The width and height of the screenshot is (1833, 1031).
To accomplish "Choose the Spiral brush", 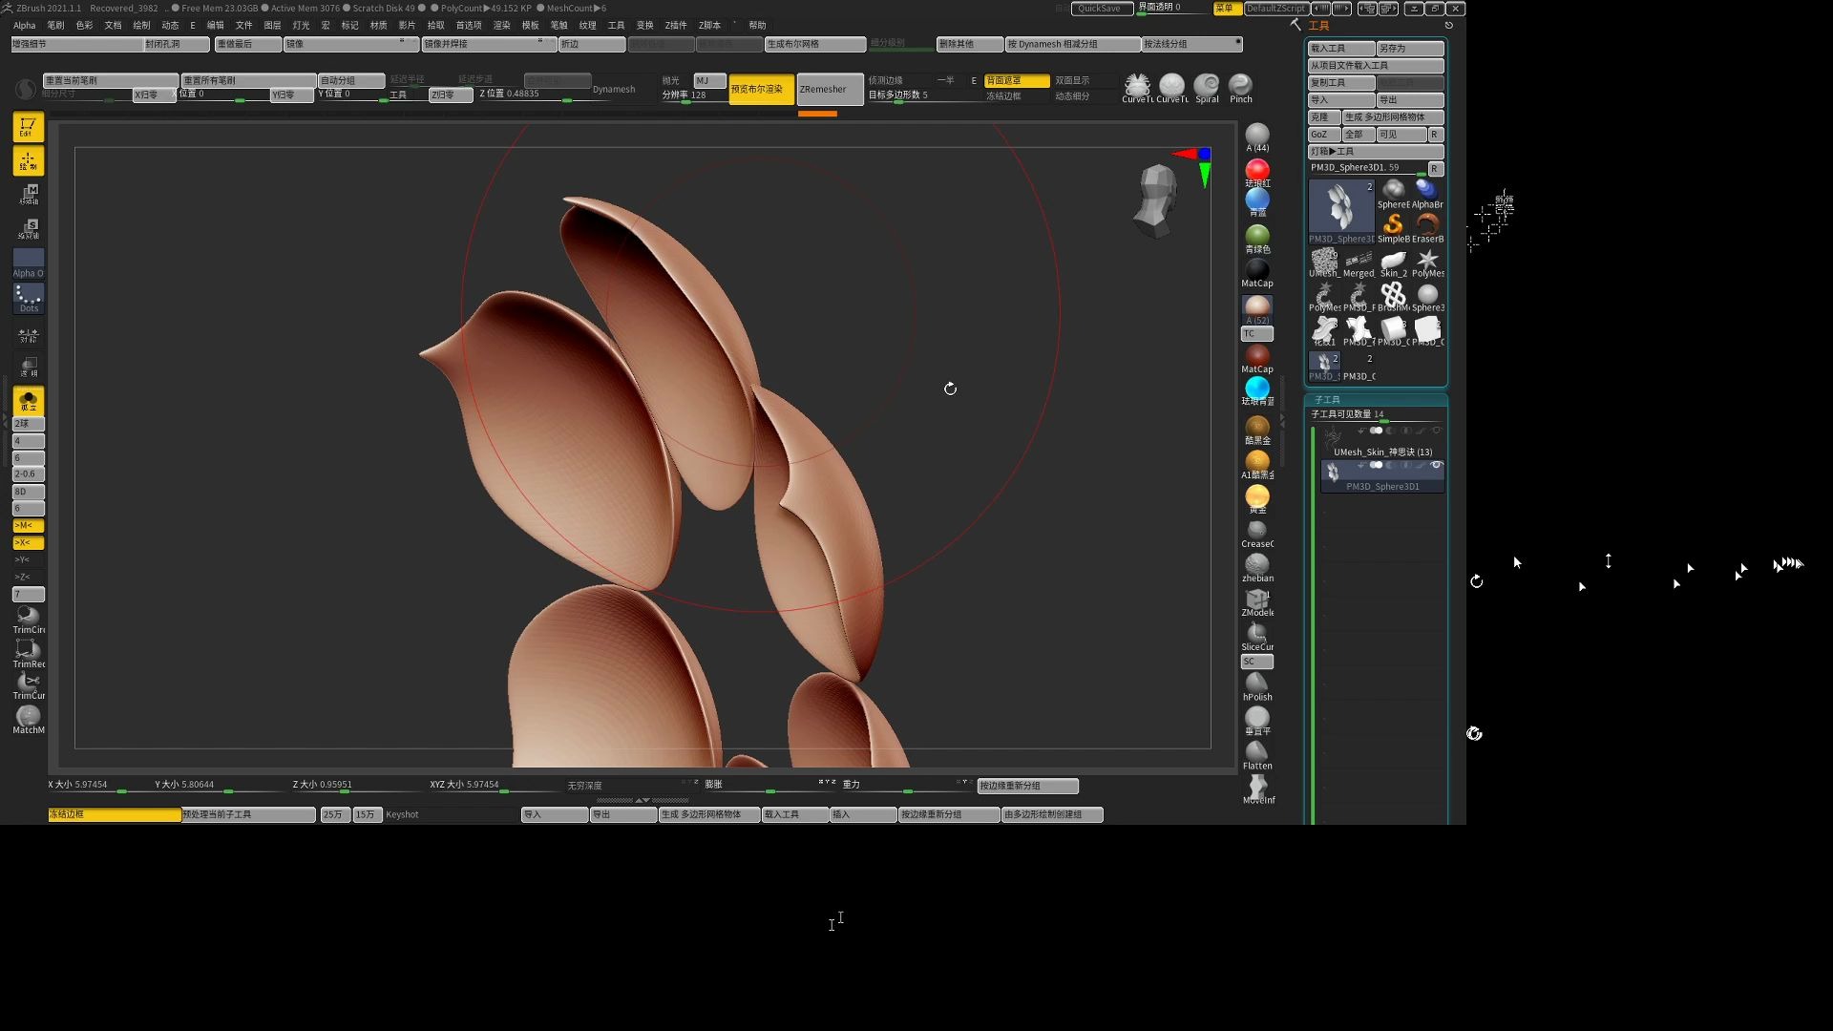I will pyautogui.click(x=1207, y=88).
